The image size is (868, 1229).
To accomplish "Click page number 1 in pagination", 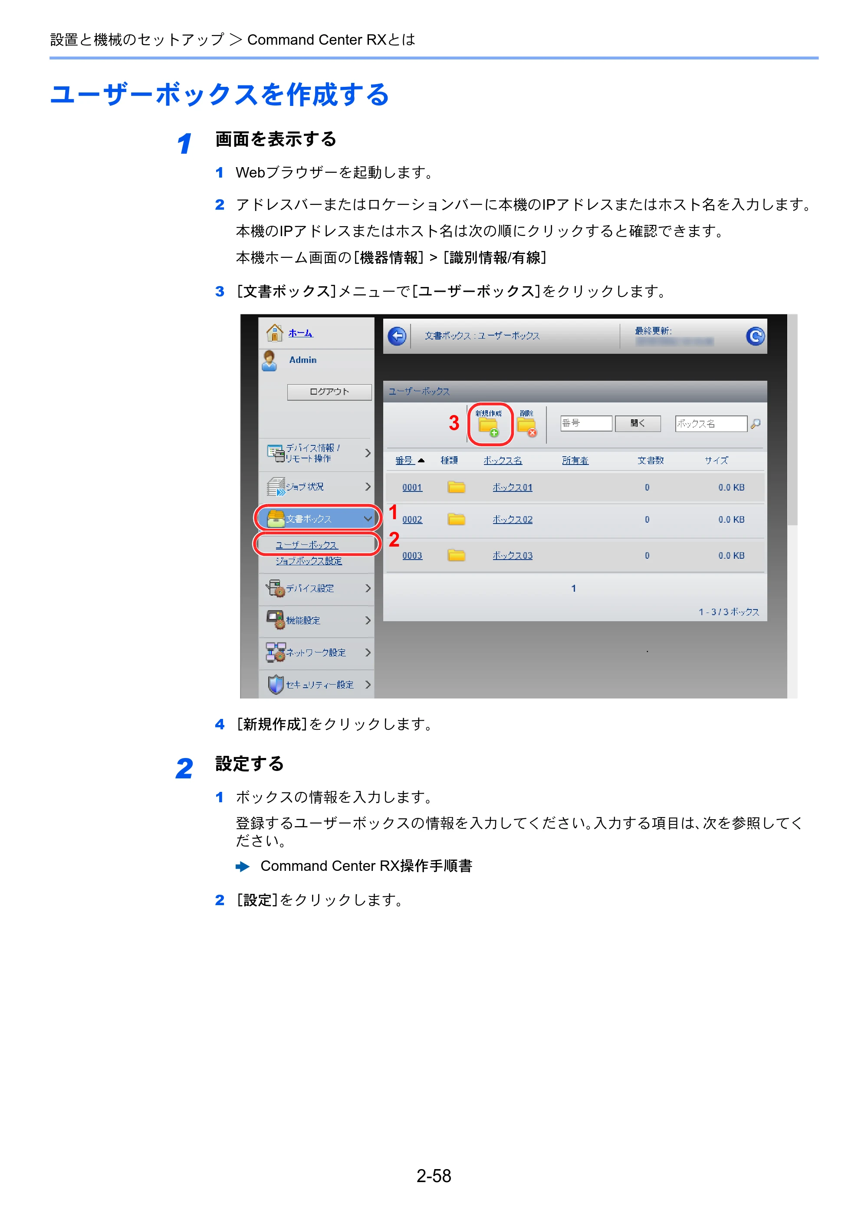I will click(x=574, y=589).
